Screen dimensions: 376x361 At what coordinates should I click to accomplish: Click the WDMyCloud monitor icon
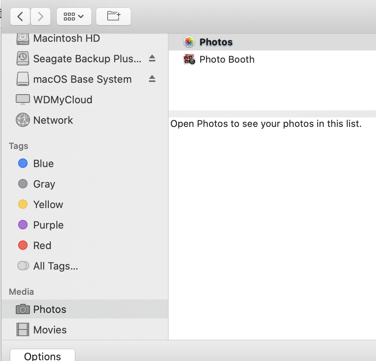pyautogui.click(x=23, y=99)
